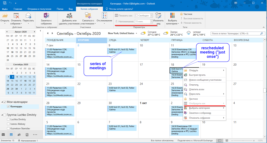Switch to normal view icon in status bar

220,141
